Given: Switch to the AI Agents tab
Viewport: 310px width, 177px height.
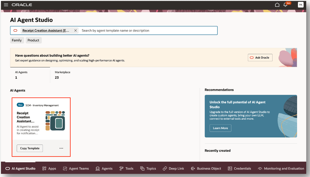Looking at the screenshot, I should click(x=30, y=75).
